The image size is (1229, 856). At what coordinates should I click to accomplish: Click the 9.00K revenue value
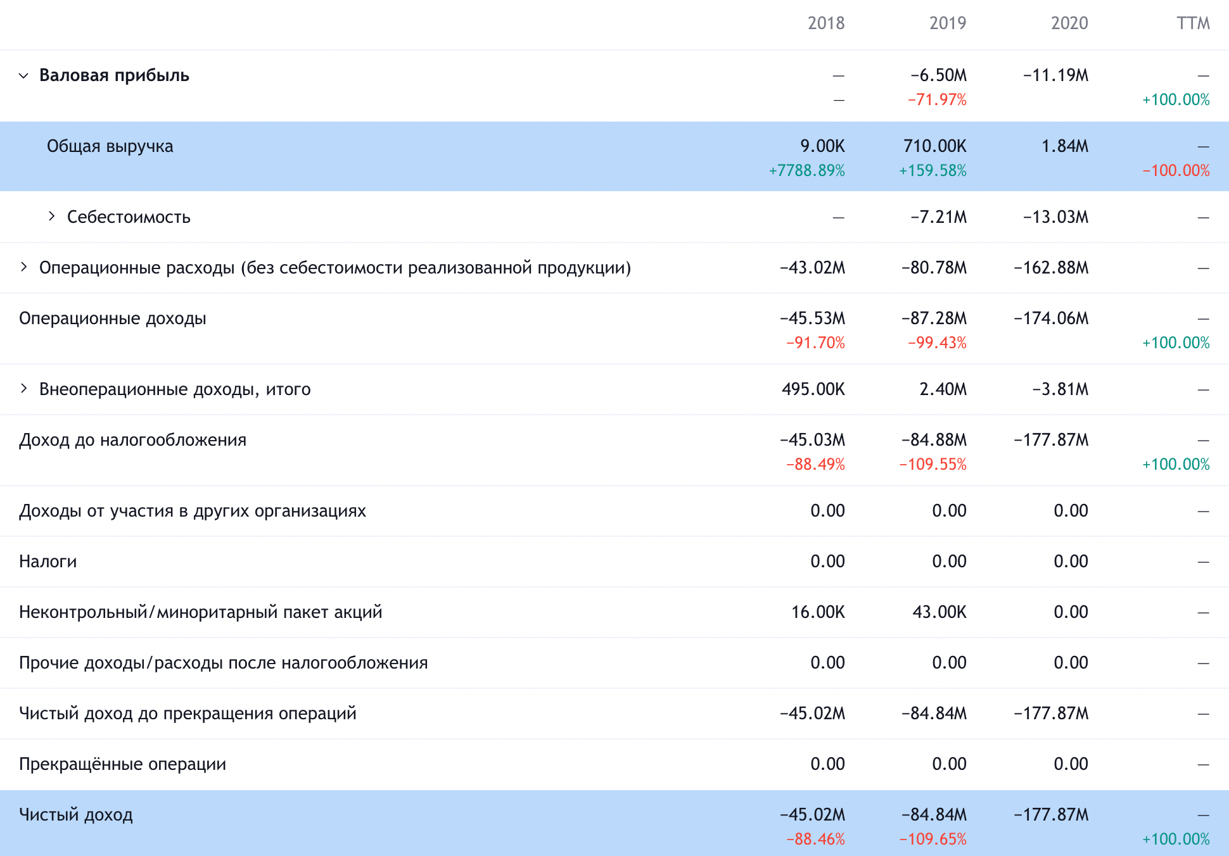pyautogui.click(x=822, y=146)
